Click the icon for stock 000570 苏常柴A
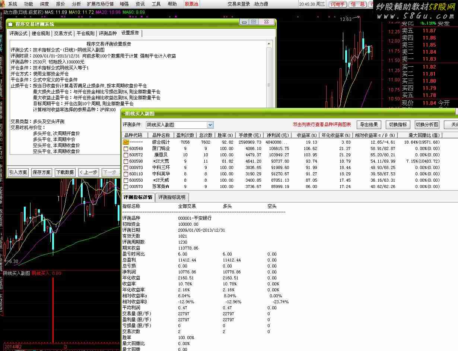Image resolution: width=458 pixels, height=351 pixels. tap(125, 187)
